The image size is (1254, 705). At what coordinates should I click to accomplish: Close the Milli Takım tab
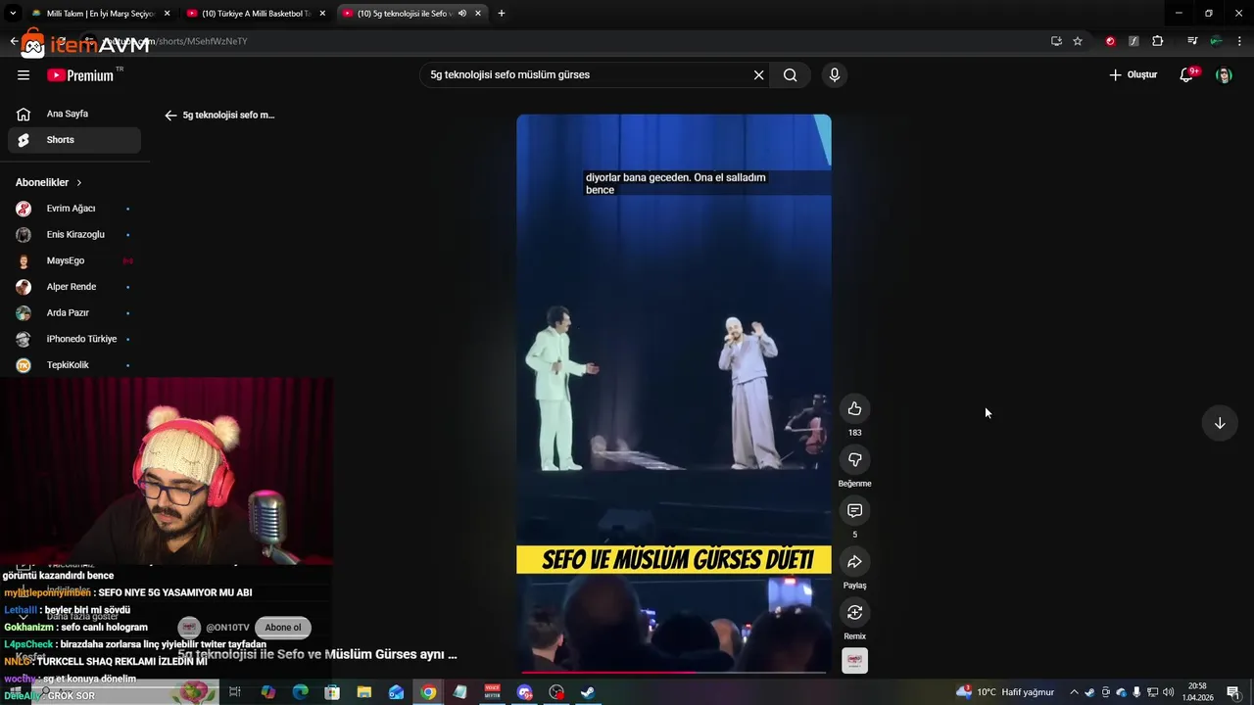tap(167, 14)
